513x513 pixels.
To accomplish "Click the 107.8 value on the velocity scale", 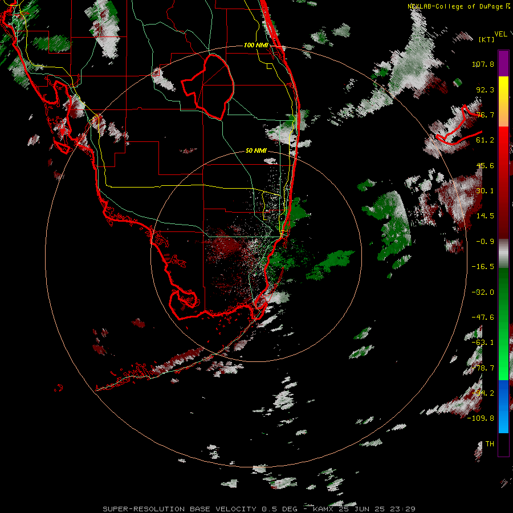I will 483,64.
